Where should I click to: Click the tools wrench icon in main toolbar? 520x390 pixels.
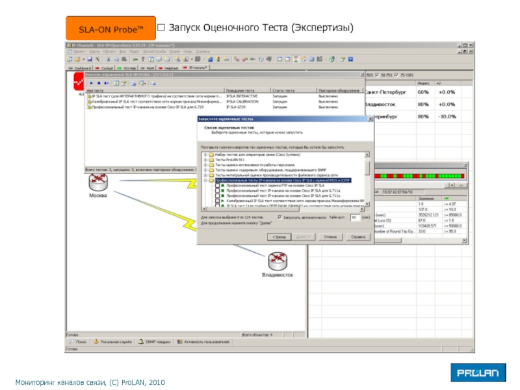pyautogui.click(x=98, y=59)
